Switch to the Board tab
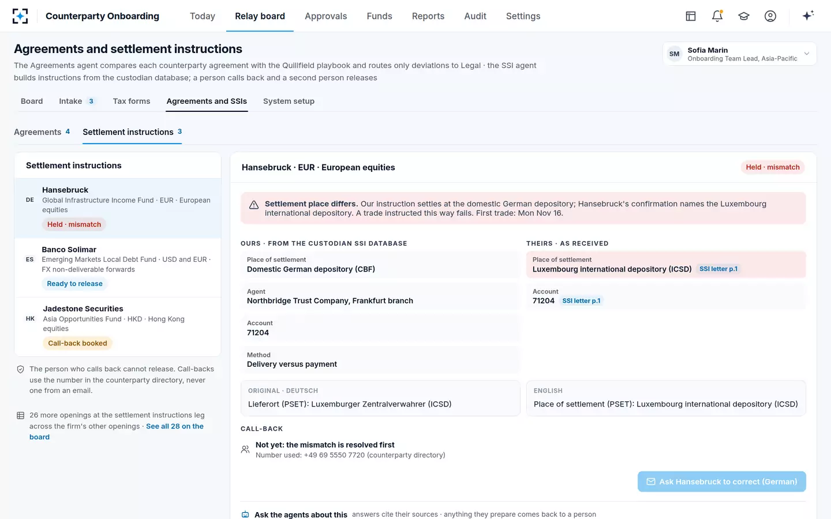 (32, 101)
